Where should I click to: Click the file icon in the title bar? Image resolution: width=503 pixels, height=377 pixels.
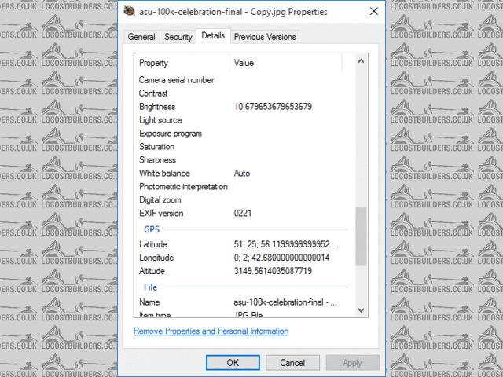point(129,12)
